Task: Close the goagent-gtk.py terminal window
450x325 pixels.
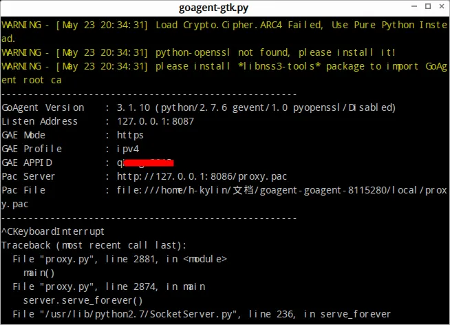Action: click(x=442, y=6)
